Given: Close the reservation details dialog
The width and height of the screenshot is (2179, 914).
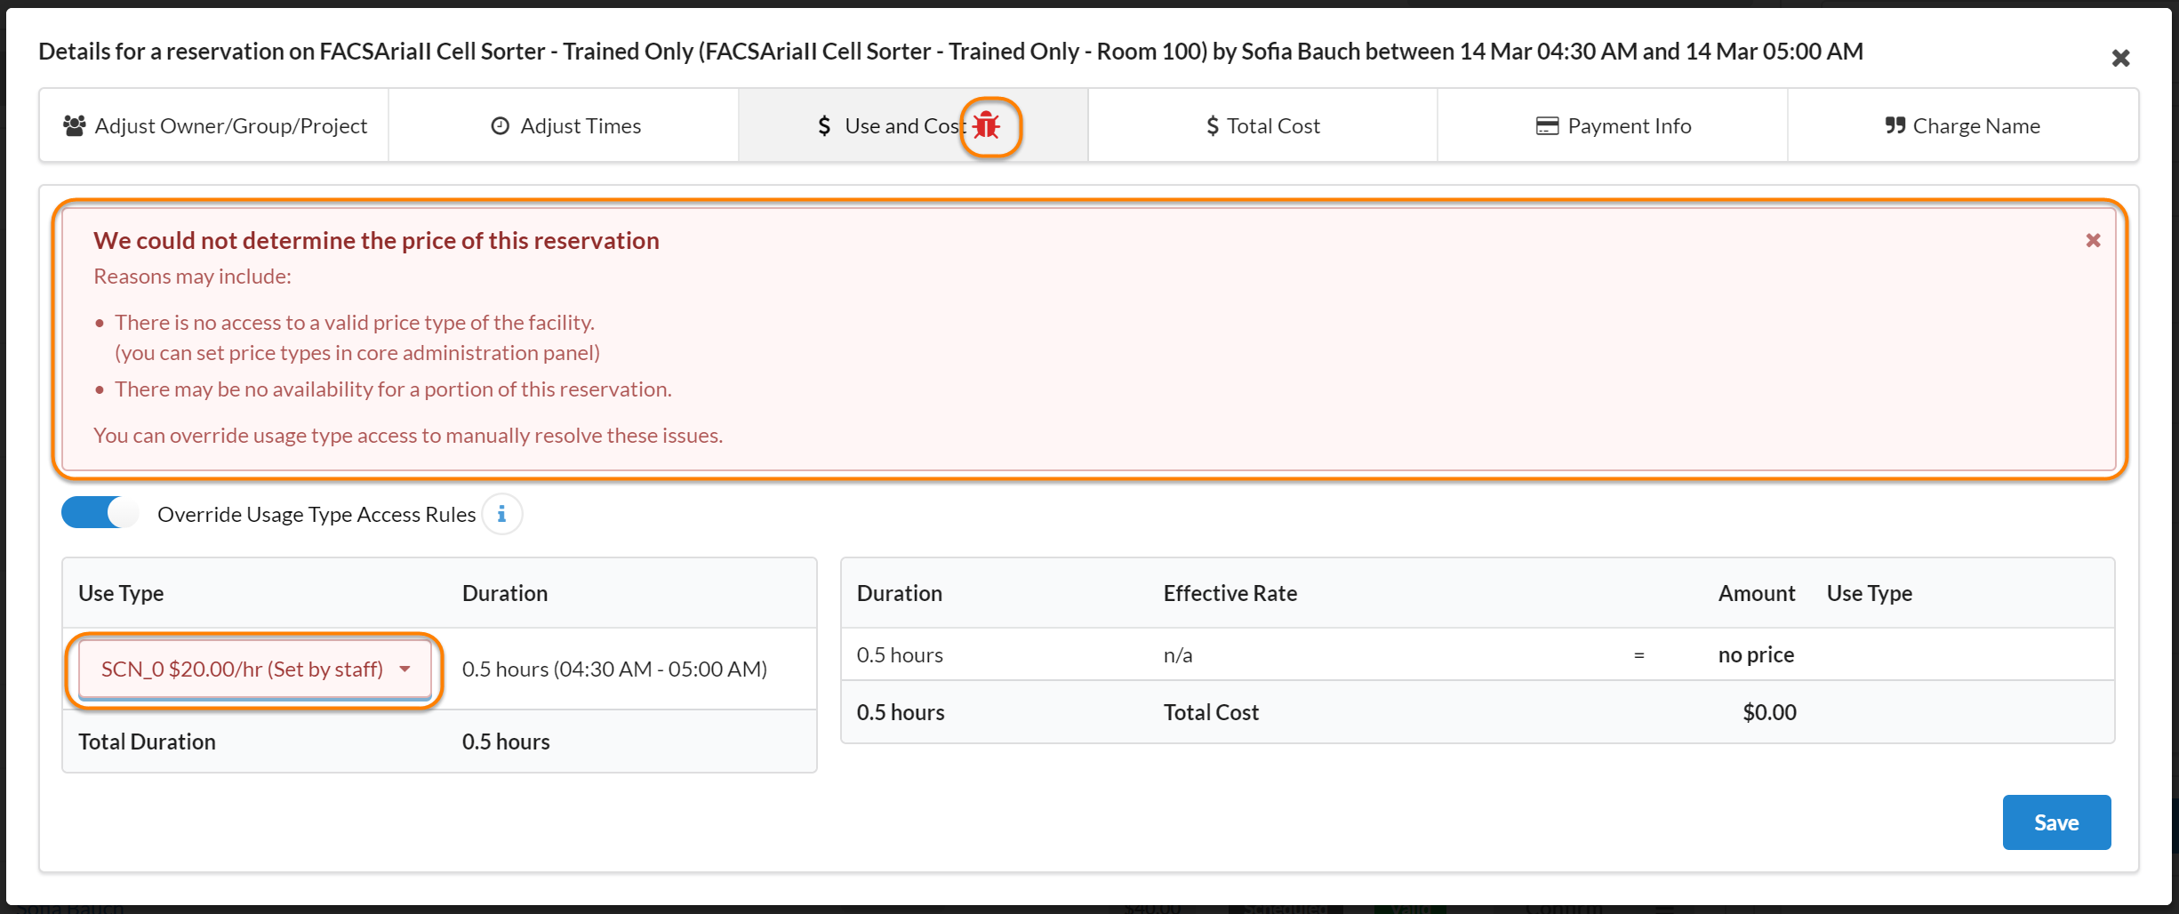Looking at the screenshot, I should (x=2120, y=59).
